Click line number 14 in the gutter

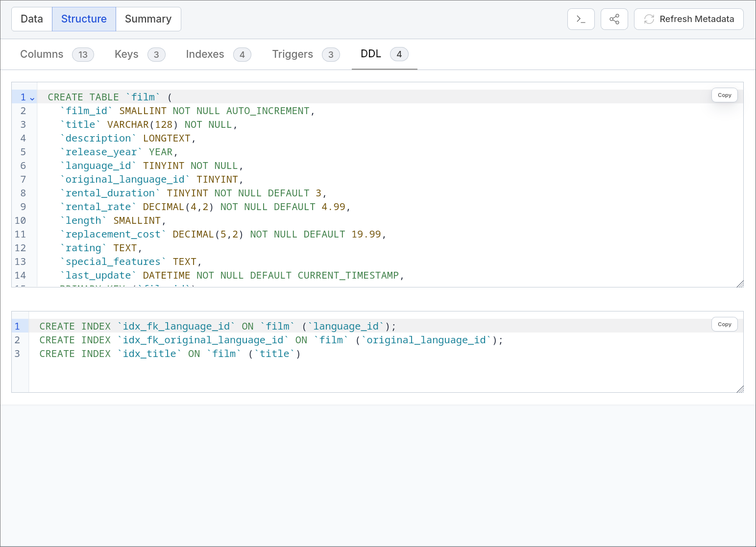point(20,275)
